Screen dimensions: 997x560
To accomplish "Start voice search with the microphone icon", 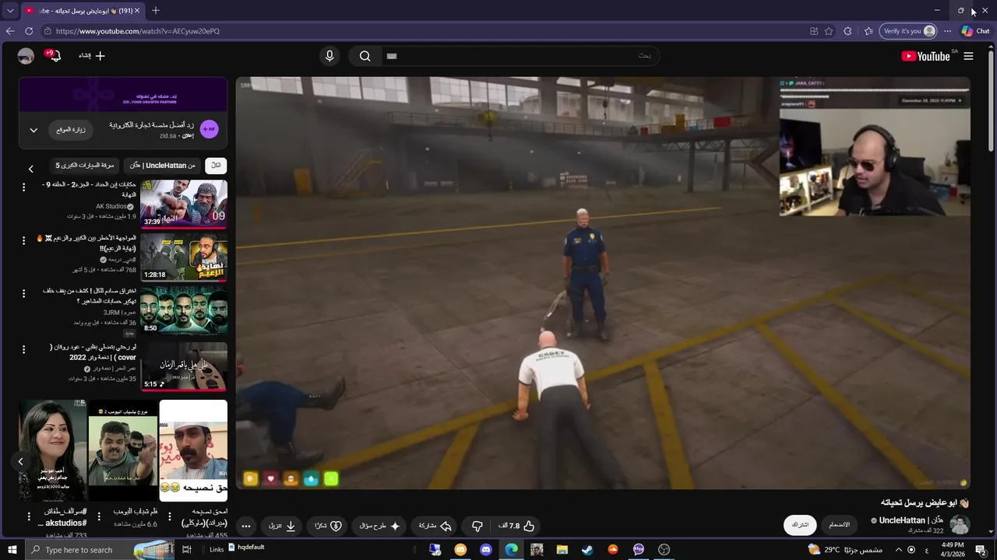I will (329, 56).
